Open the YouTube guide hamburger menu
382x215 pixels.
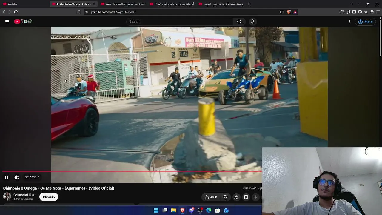(x=7, y=21)
